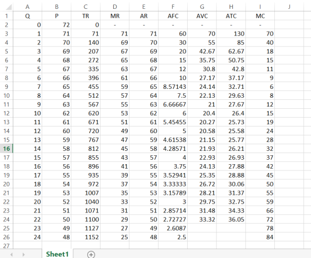This screenshot has height=258, width=311.
Task: Select AFC cell showing 6.66667
Action: [x=173, y=104]
